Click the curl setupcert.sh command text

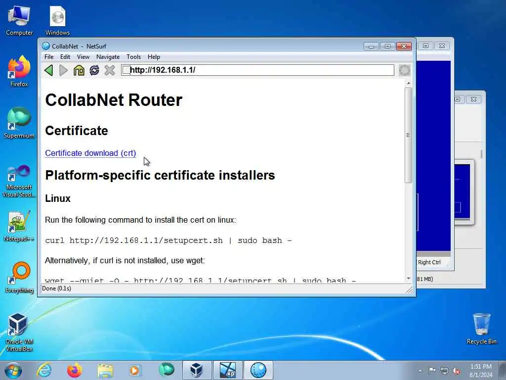click(168, 240)
